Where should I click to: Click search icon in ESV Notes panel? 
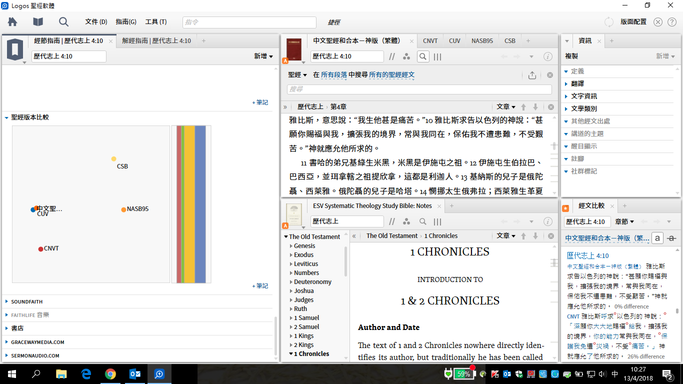click(x=423, y=221)
